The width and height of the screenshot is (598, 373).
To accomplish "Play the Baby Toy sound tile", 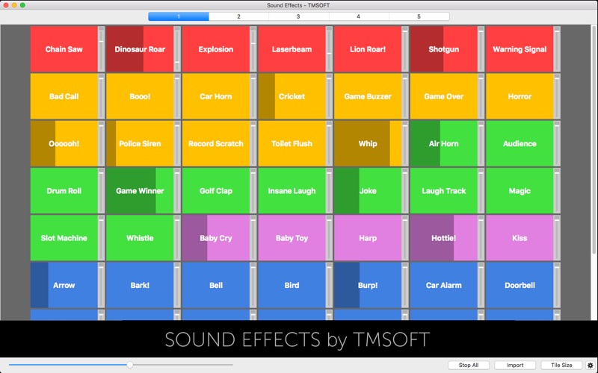I will click(x=292, y=238).
